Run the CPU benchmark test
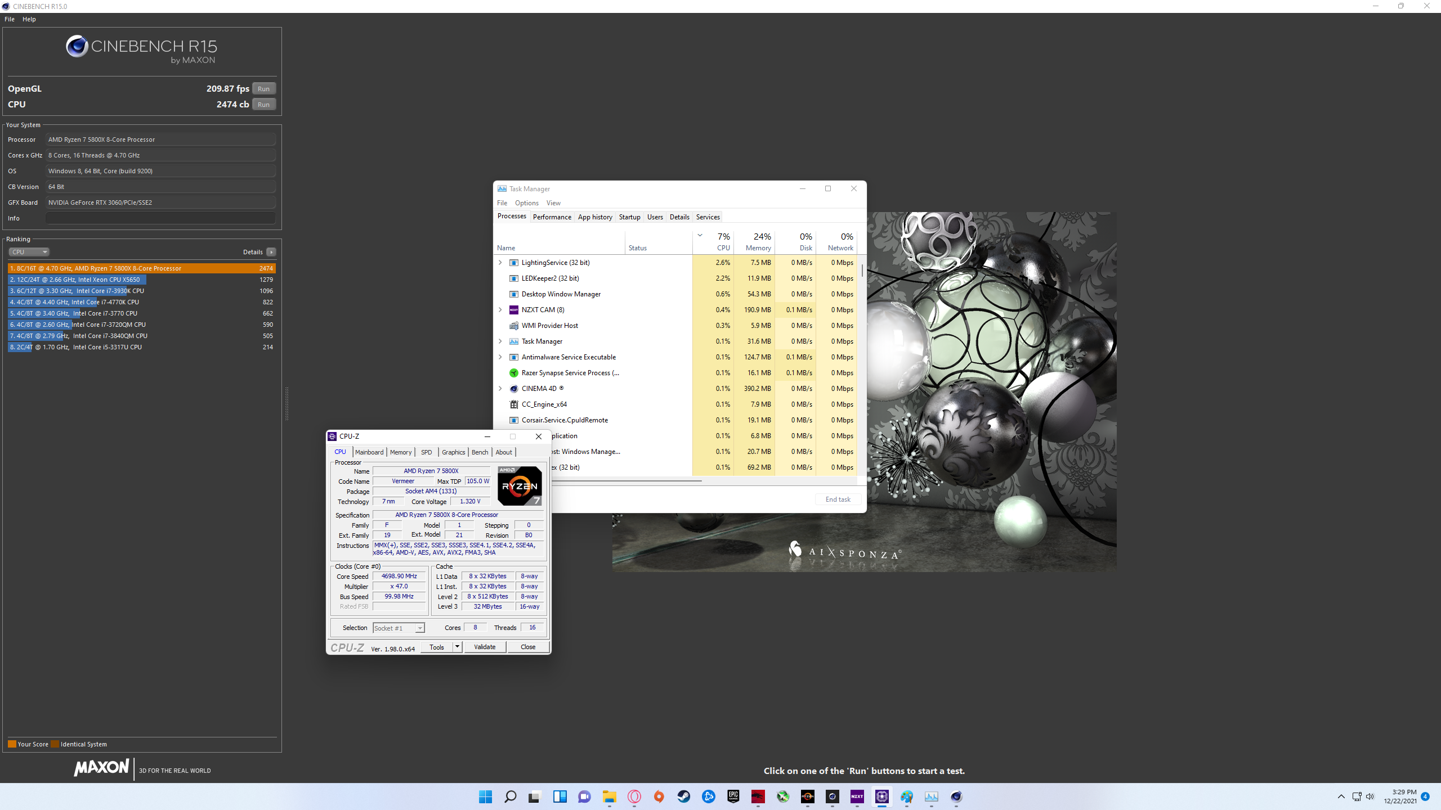The image size is (1441, 810). coord(263,104)
